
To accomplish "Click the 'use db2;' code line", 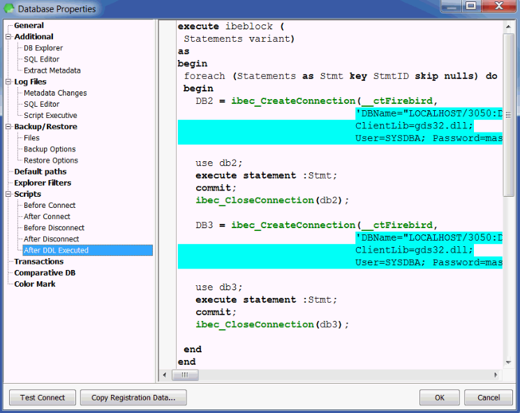I will coord(219,163).
